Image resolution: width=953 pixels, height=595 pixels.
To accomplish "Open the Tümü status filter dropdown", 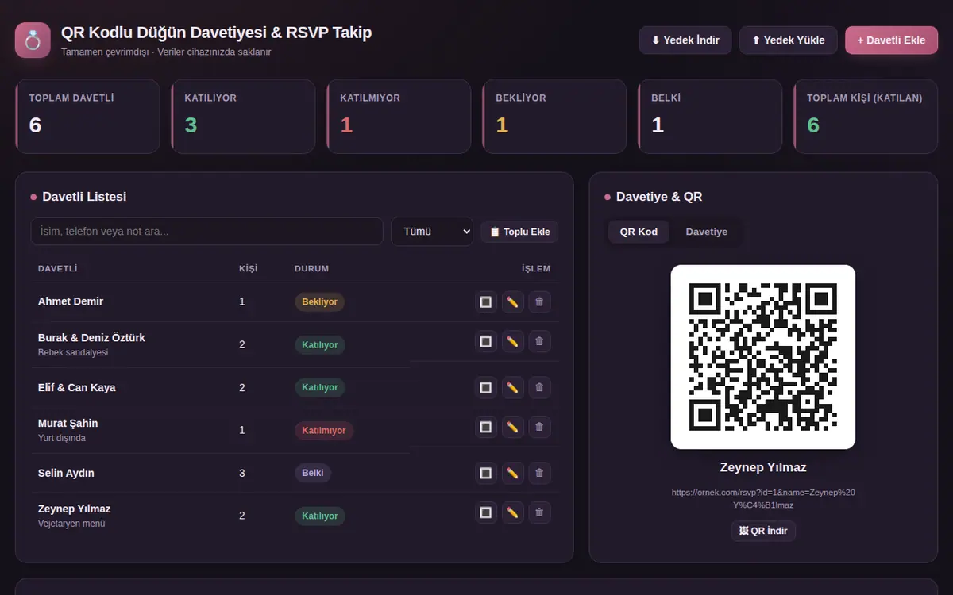I will point(432,232).
